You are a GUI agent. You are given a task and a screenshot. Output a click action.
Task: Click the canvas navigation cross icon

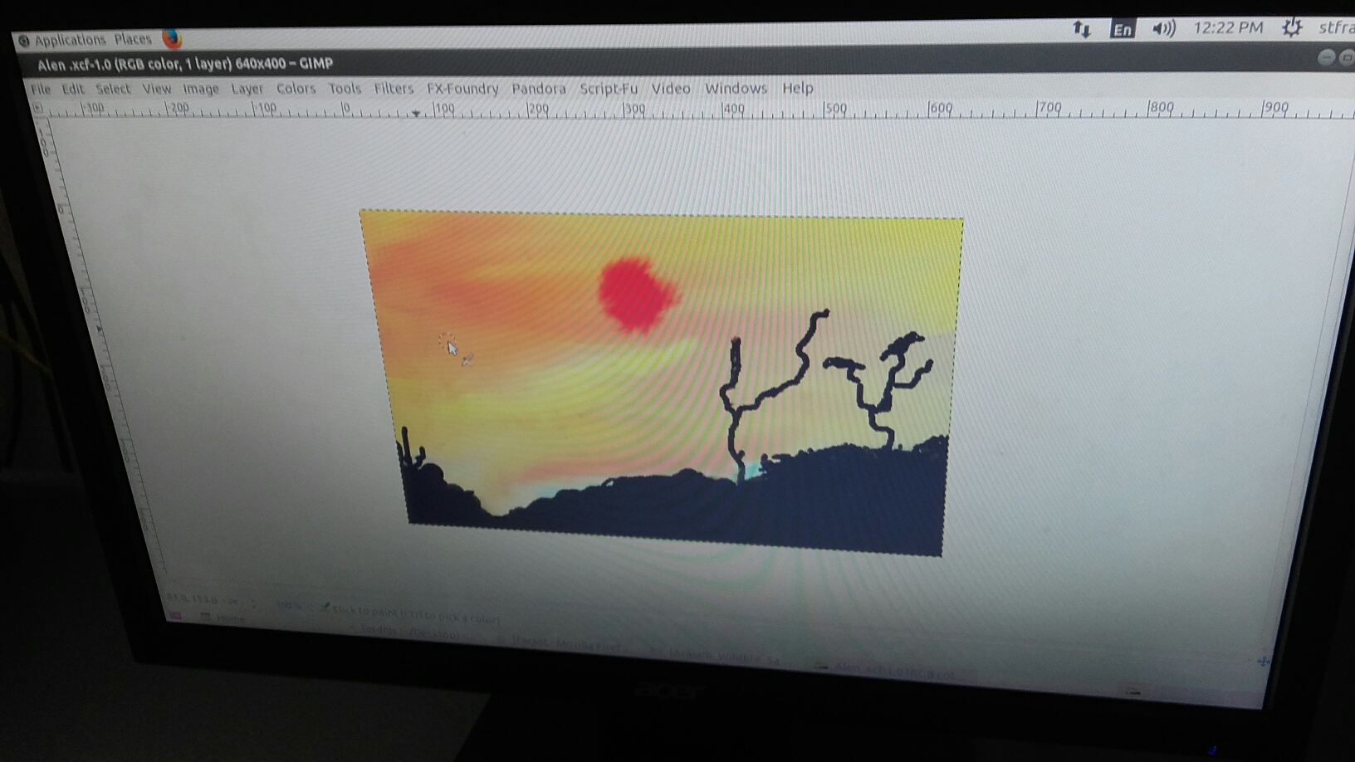tap(1263, 662)
